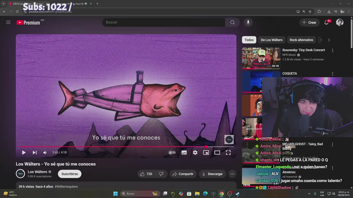Open the tab search dropdown arrow
This screenshot has width=353, height=198.
coord(4,4)
